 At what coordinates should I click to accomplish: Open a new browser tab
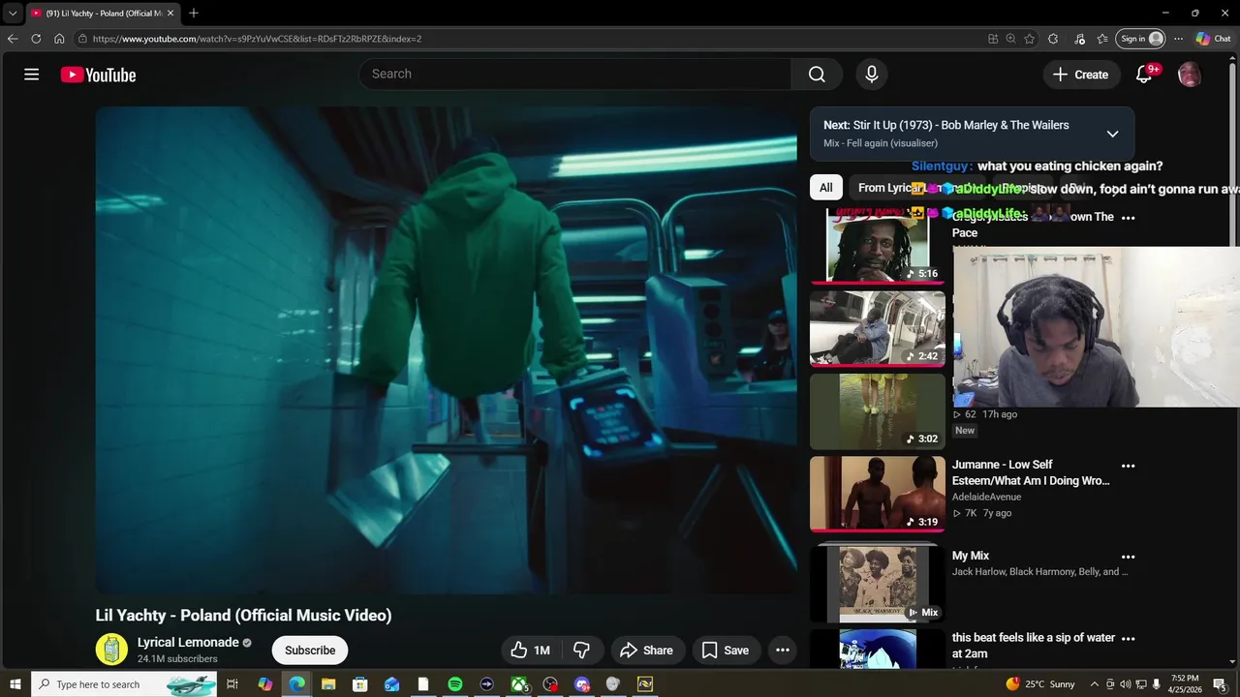pyautogui.click(x=193, y=13)
